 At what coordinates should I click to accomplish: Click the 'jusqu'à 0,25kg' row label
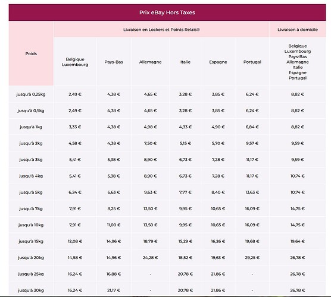[31, 94]
